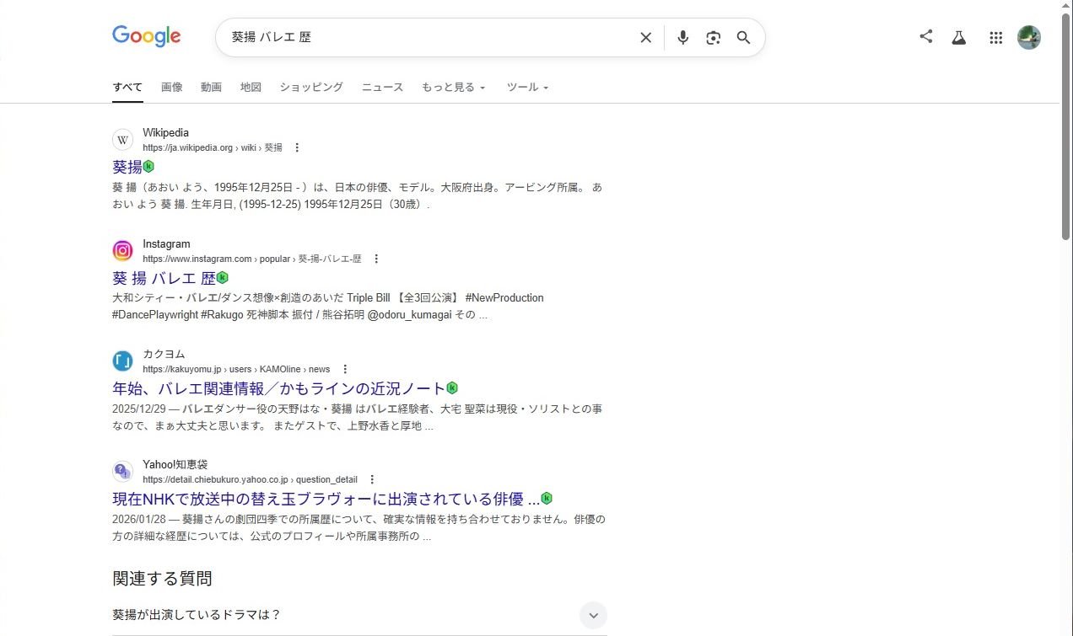Open three-dot menu for Instagram result
This screenshot has width=1073, height=636.
(376, 259)
